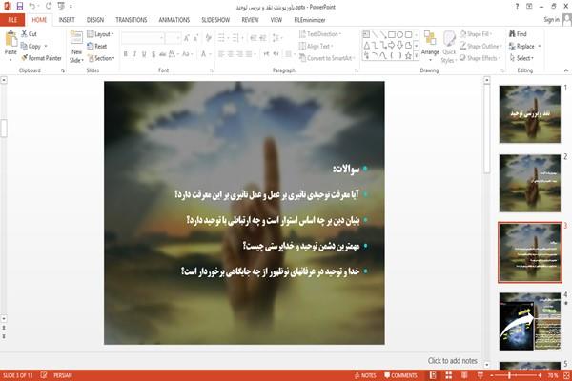Open the Section dropdown

click(x=101, y=58)
